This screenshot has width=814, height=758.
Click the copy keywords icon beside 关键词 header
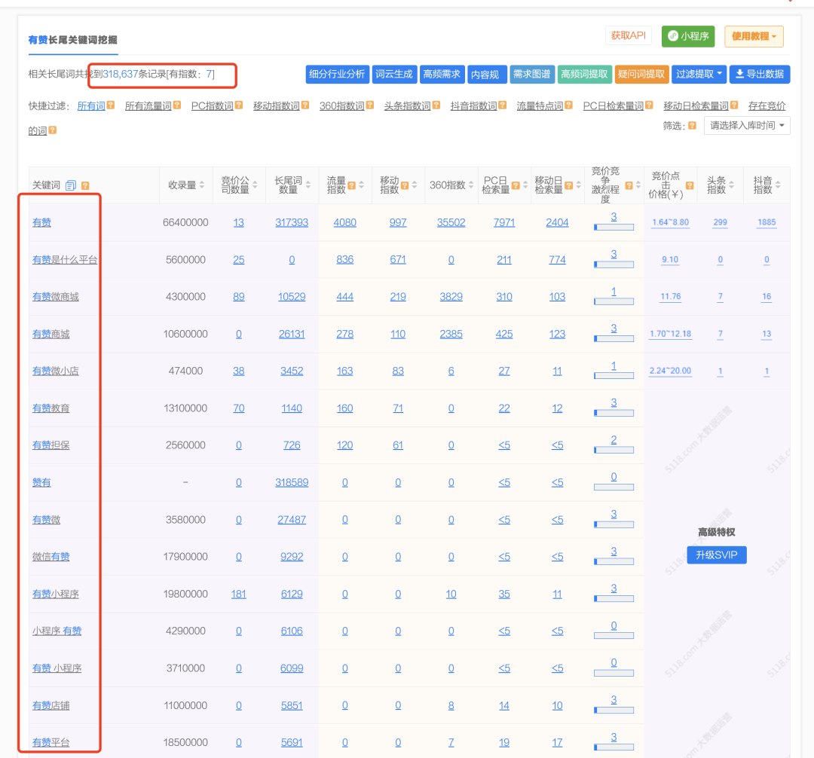click(71, 185)
